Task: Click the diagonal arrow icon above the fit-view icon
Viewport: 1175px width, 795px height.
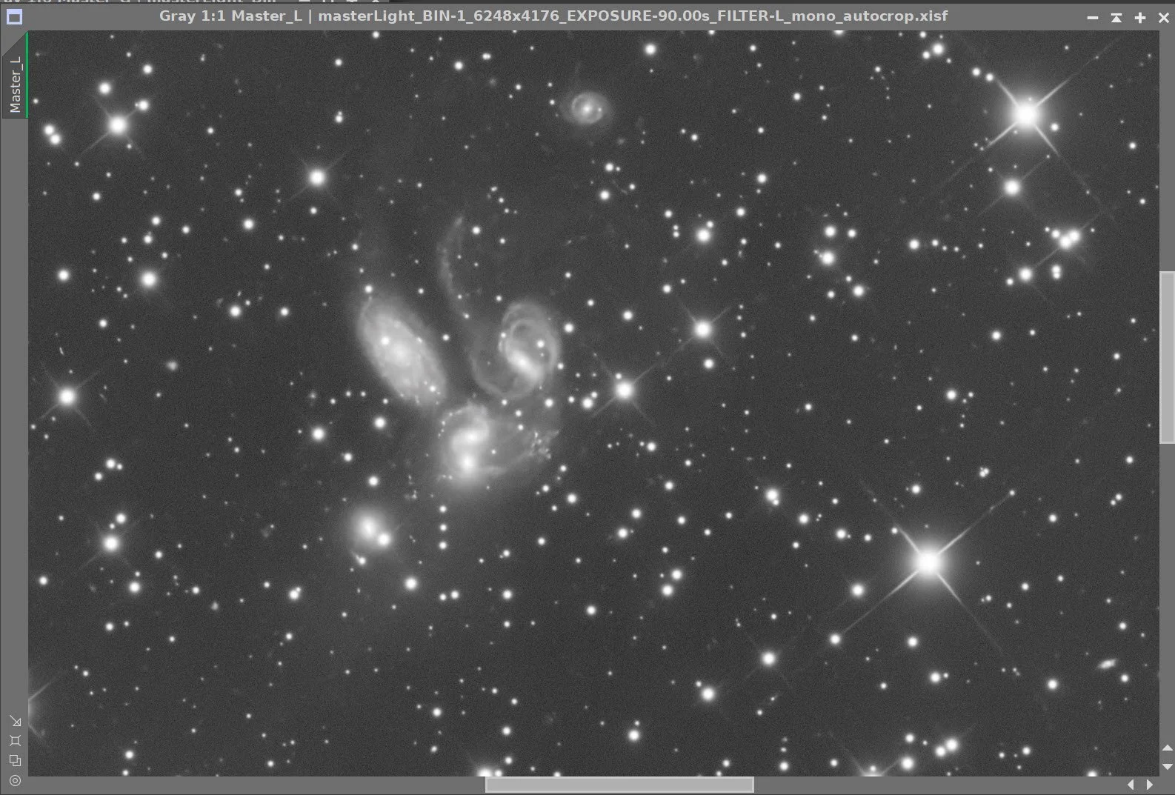Action: pos(15,721)
